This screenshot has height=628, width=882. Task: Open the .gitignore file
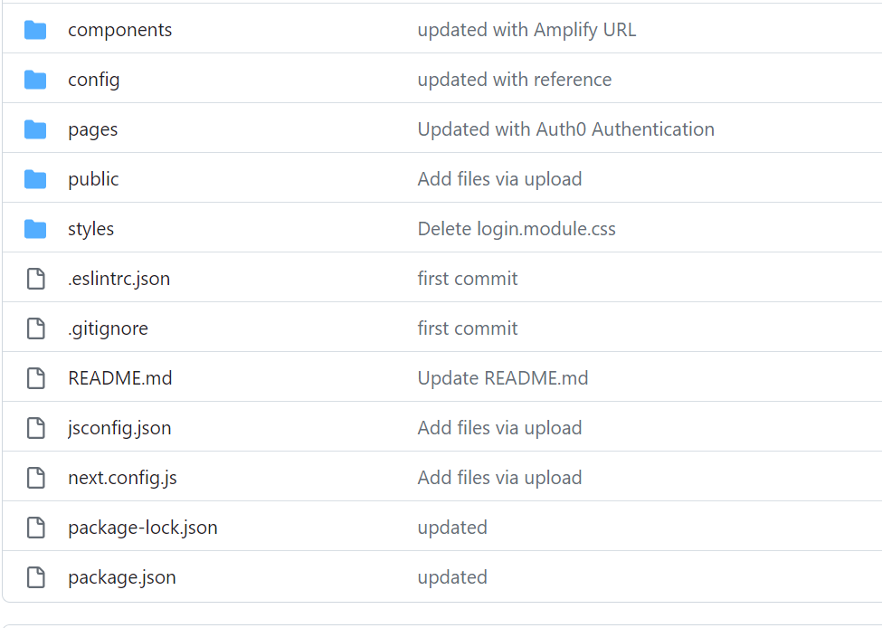click(108, 328)
